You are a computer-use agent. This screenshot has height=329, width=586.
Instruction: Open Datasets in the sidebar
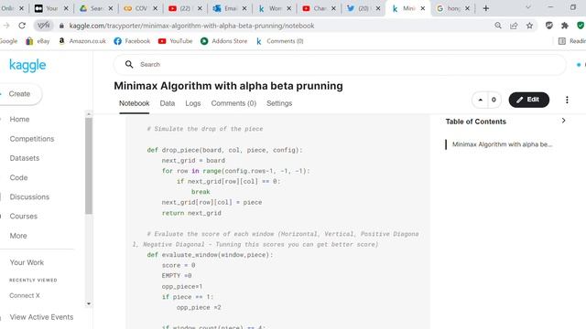click(x=25, y=158)
